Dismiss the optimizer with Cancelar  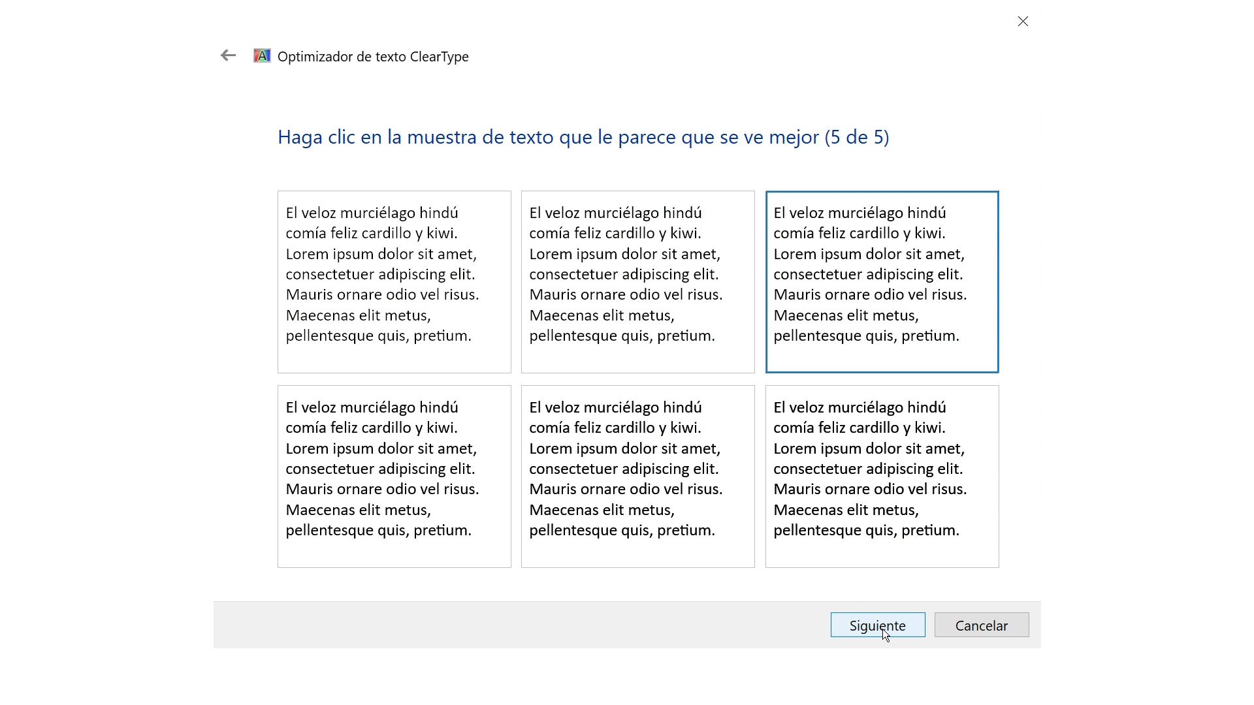click(981, 625)
